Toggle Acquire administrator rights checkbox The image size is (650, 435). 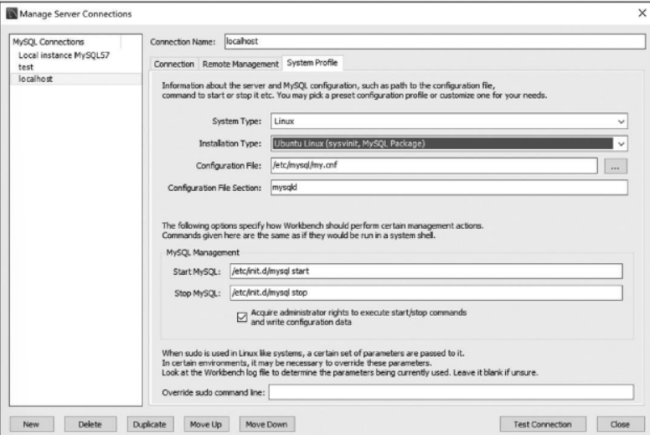point(242,317)
